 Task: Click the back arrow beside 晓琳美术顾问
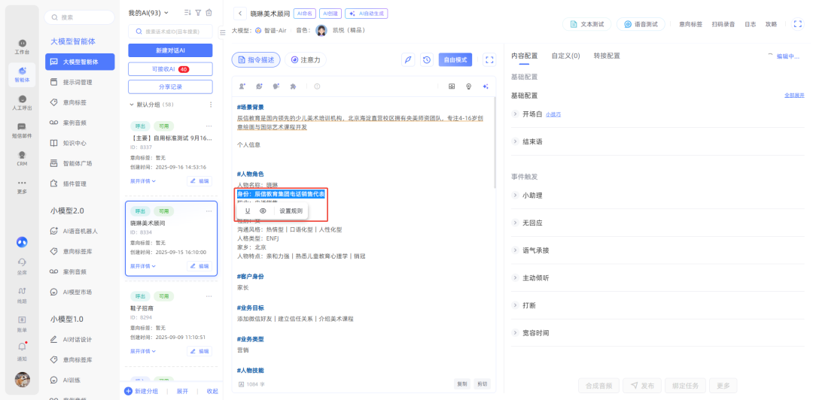tap(240, 13)
